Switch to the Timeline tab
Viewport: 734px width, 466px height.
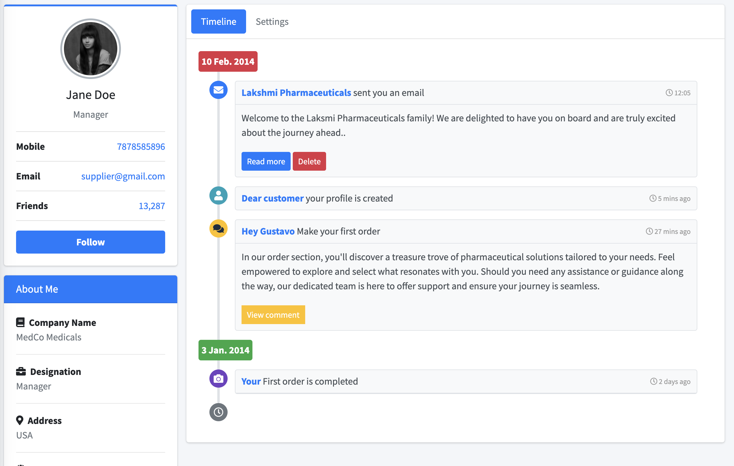[x=218, y=21]
